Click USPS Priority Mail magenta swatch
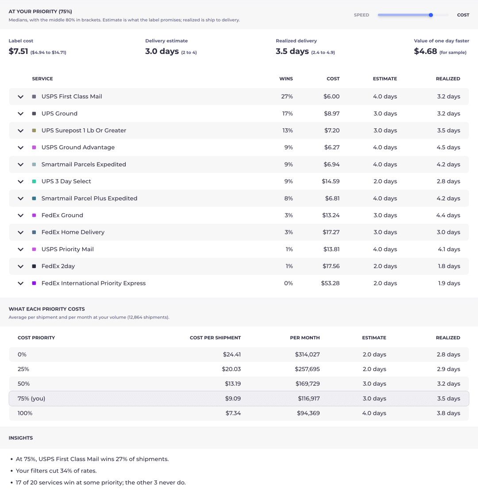 coord(34,249)
